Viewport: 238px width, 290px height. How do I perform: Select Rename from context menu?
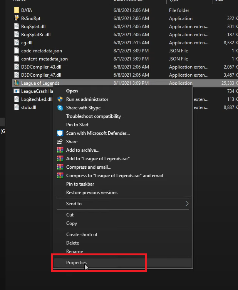pos(74,251)
